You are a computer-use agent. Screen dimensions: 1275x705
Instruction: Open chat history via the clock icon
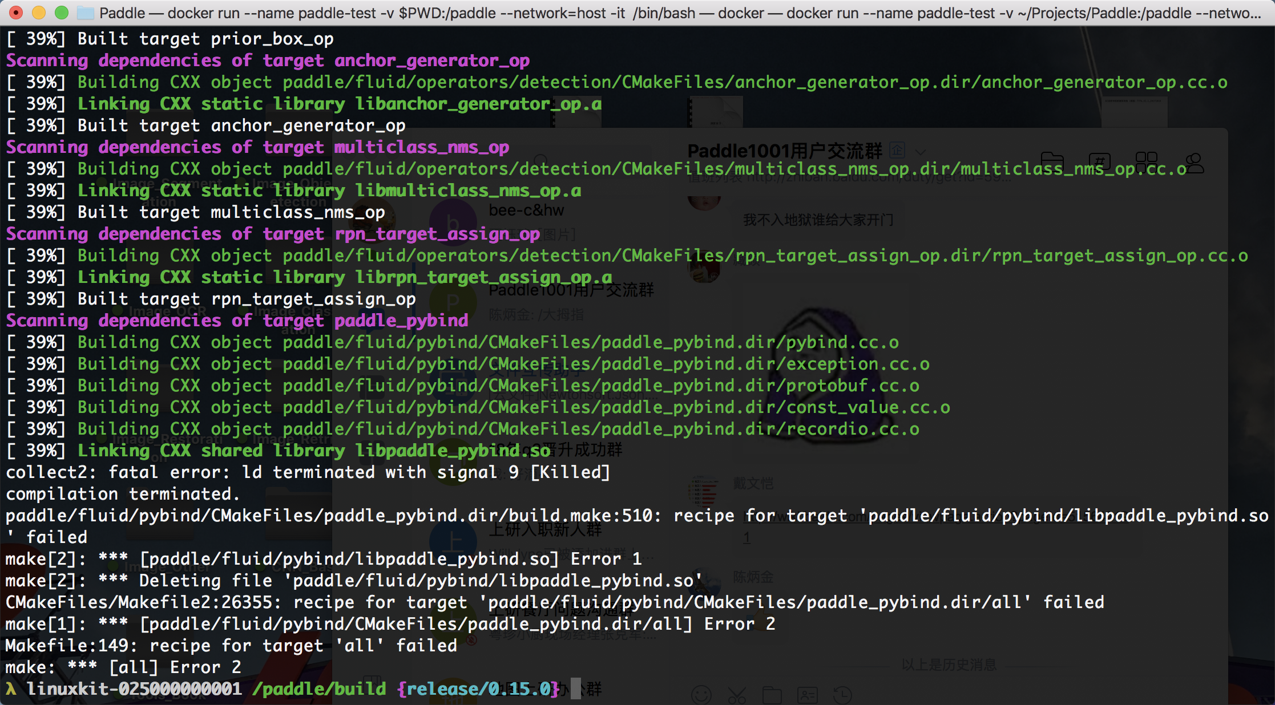pos(842,695)
